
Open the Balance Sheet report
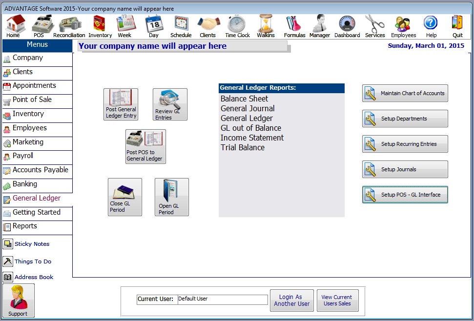(x=244, y=99)
